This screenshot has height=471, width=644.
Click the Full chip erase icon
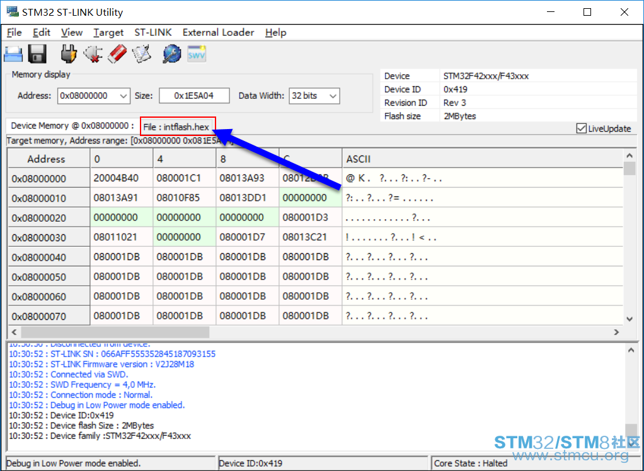coord(117,54)
